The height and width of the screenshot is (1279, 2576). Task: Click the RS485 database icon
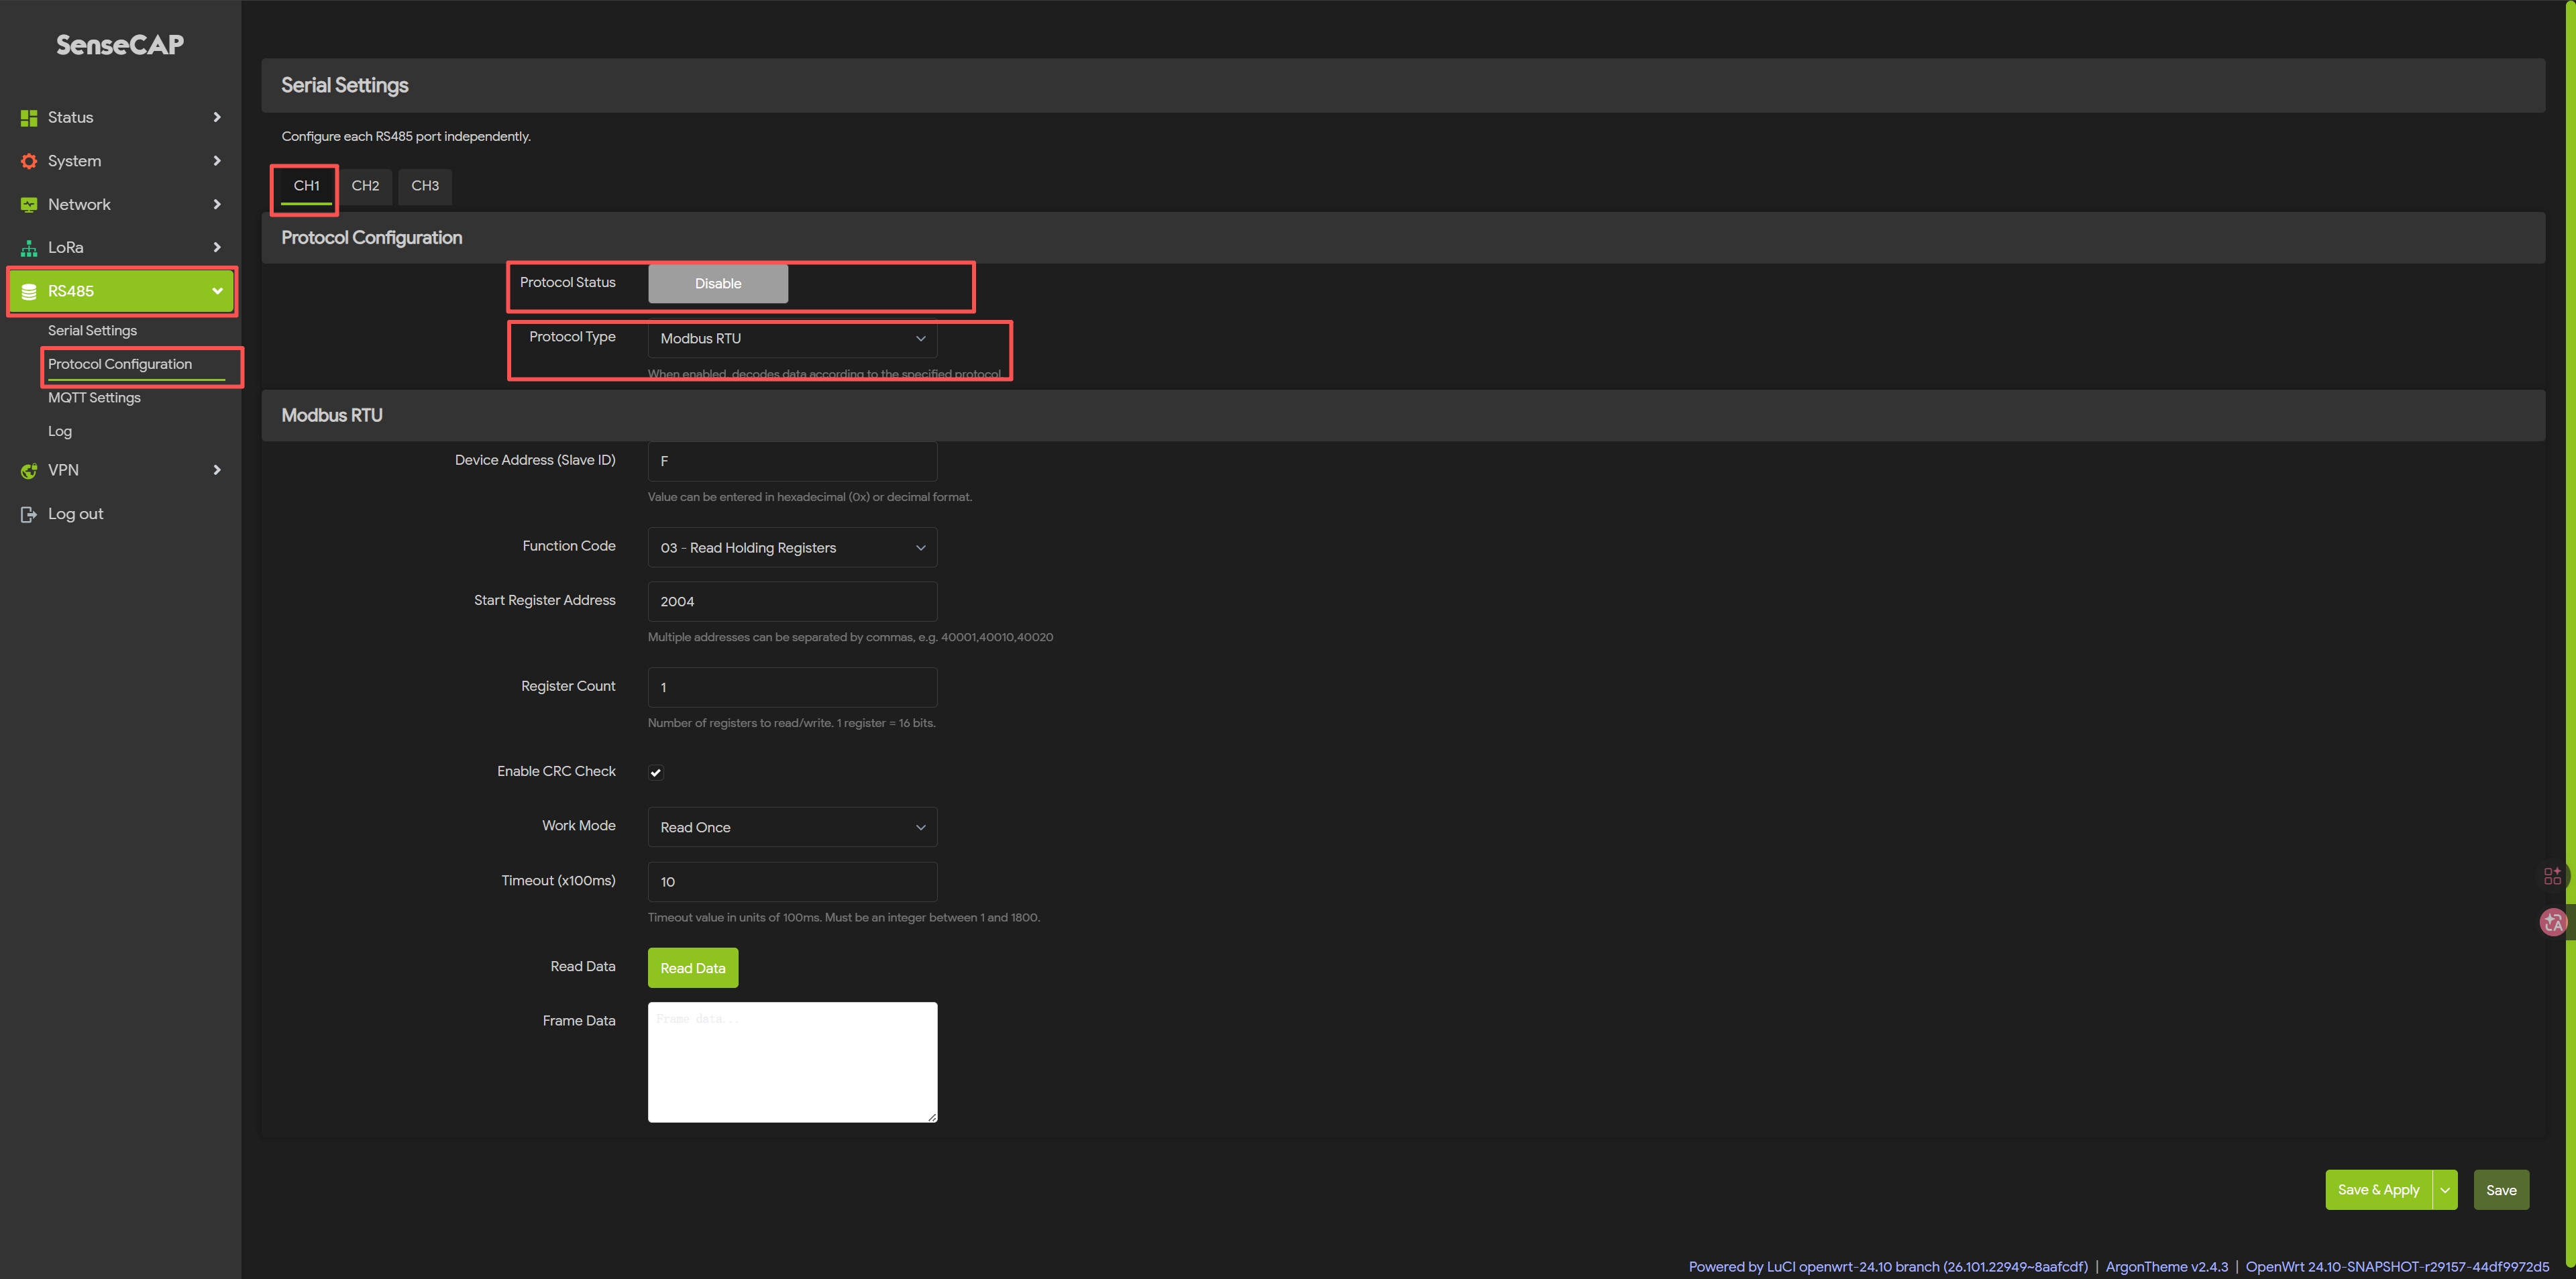(x=29, y=292)
